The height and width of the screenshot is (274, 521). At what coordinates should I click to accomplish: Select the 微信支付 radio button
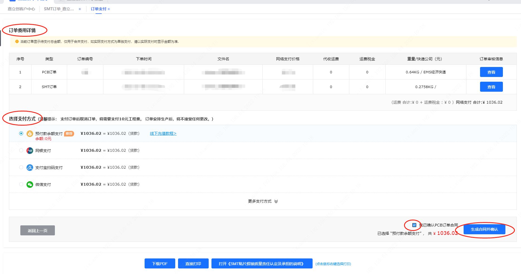point(21,185)
